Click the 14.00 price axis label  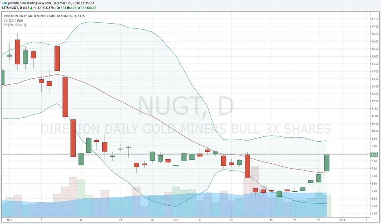click(x=375, y=71)
